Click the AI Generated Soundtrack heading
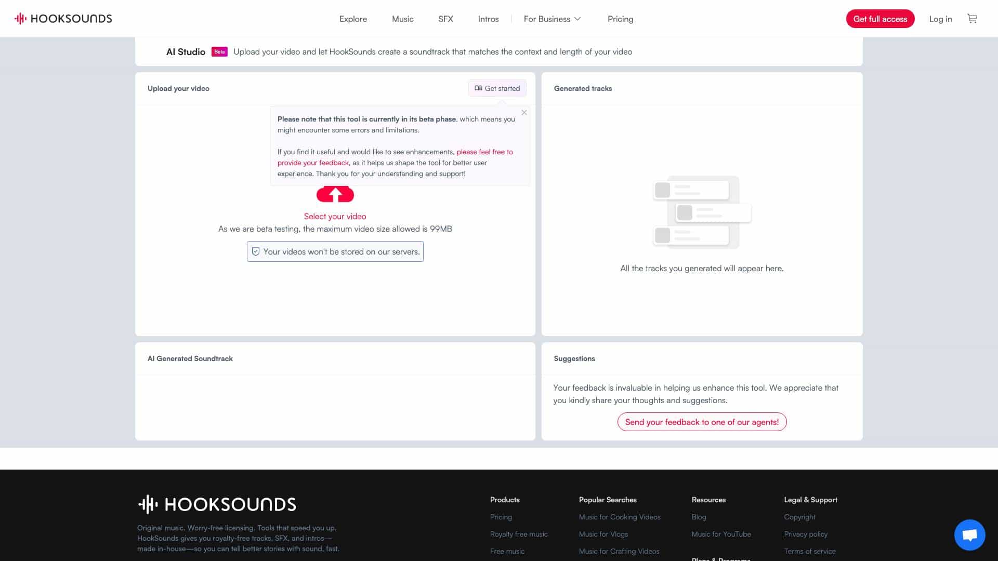 click(x=190, y=358)
